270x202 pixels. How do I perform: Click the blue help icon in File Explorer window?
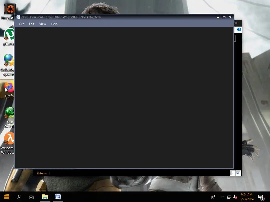[x=239, y=29]
